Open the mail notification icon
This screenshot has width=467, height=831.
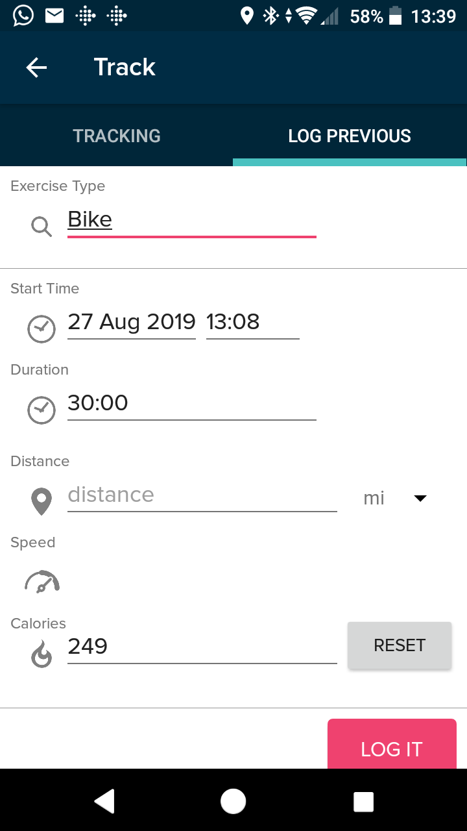pos(54,16)
